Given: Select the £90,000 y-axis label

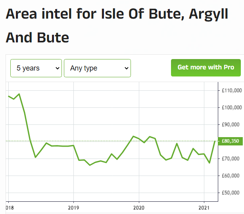Looking at the screenshot, I should coord(232,125).
